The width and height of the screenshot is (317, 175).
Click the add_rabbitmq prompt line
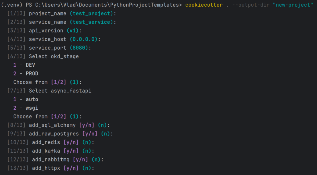[55, 160]
